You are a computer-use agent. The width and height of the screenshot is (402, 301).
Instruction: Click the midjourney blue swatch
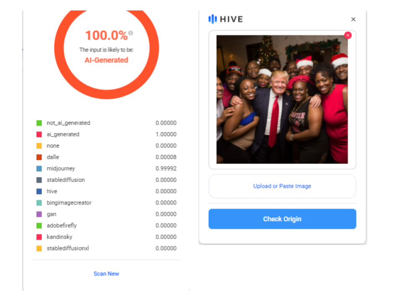[39, 168]
